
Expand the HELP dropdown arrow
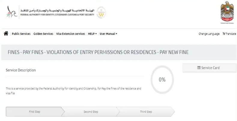click(x=96, y=34)
